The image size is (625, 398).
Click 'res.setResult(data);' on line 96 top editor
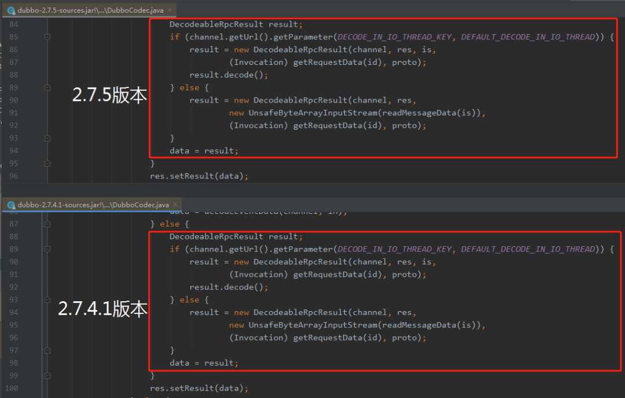click(x=199, y=176)
